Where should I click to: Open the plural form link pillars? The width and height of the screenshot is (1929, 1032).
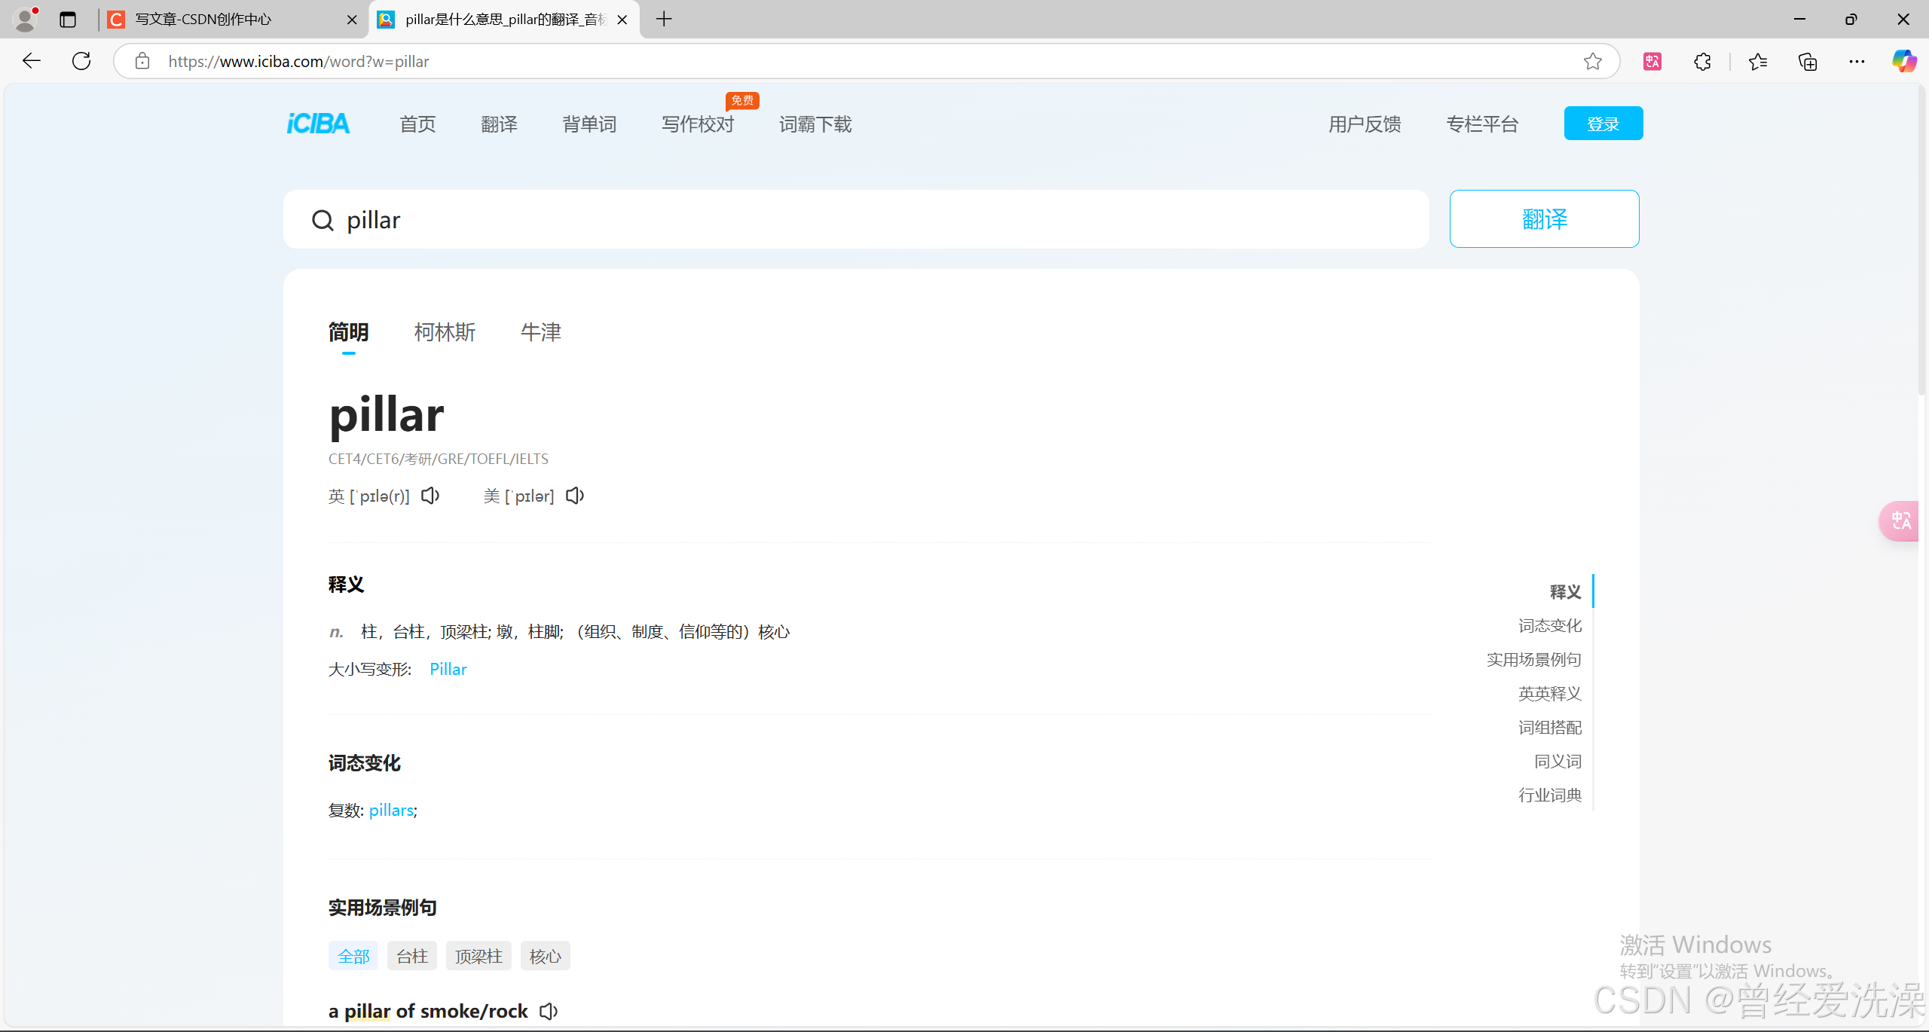pyautogui.click(x=391, y=810)
